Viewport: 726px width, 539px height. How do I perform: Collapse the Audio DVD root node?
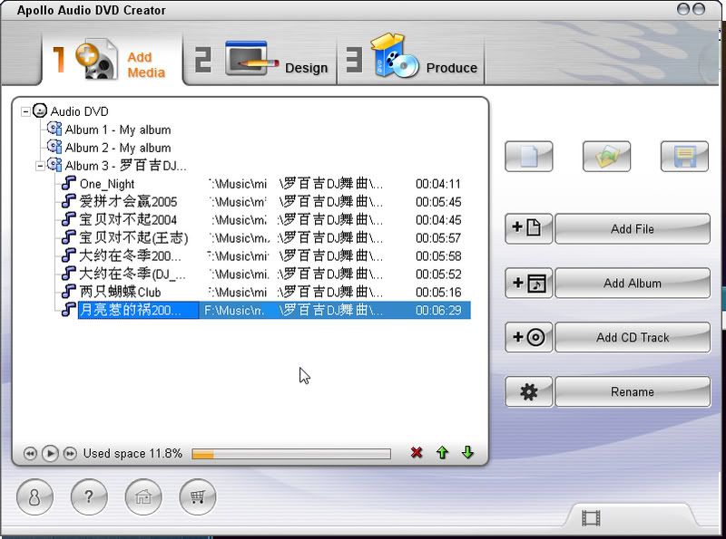26,111
